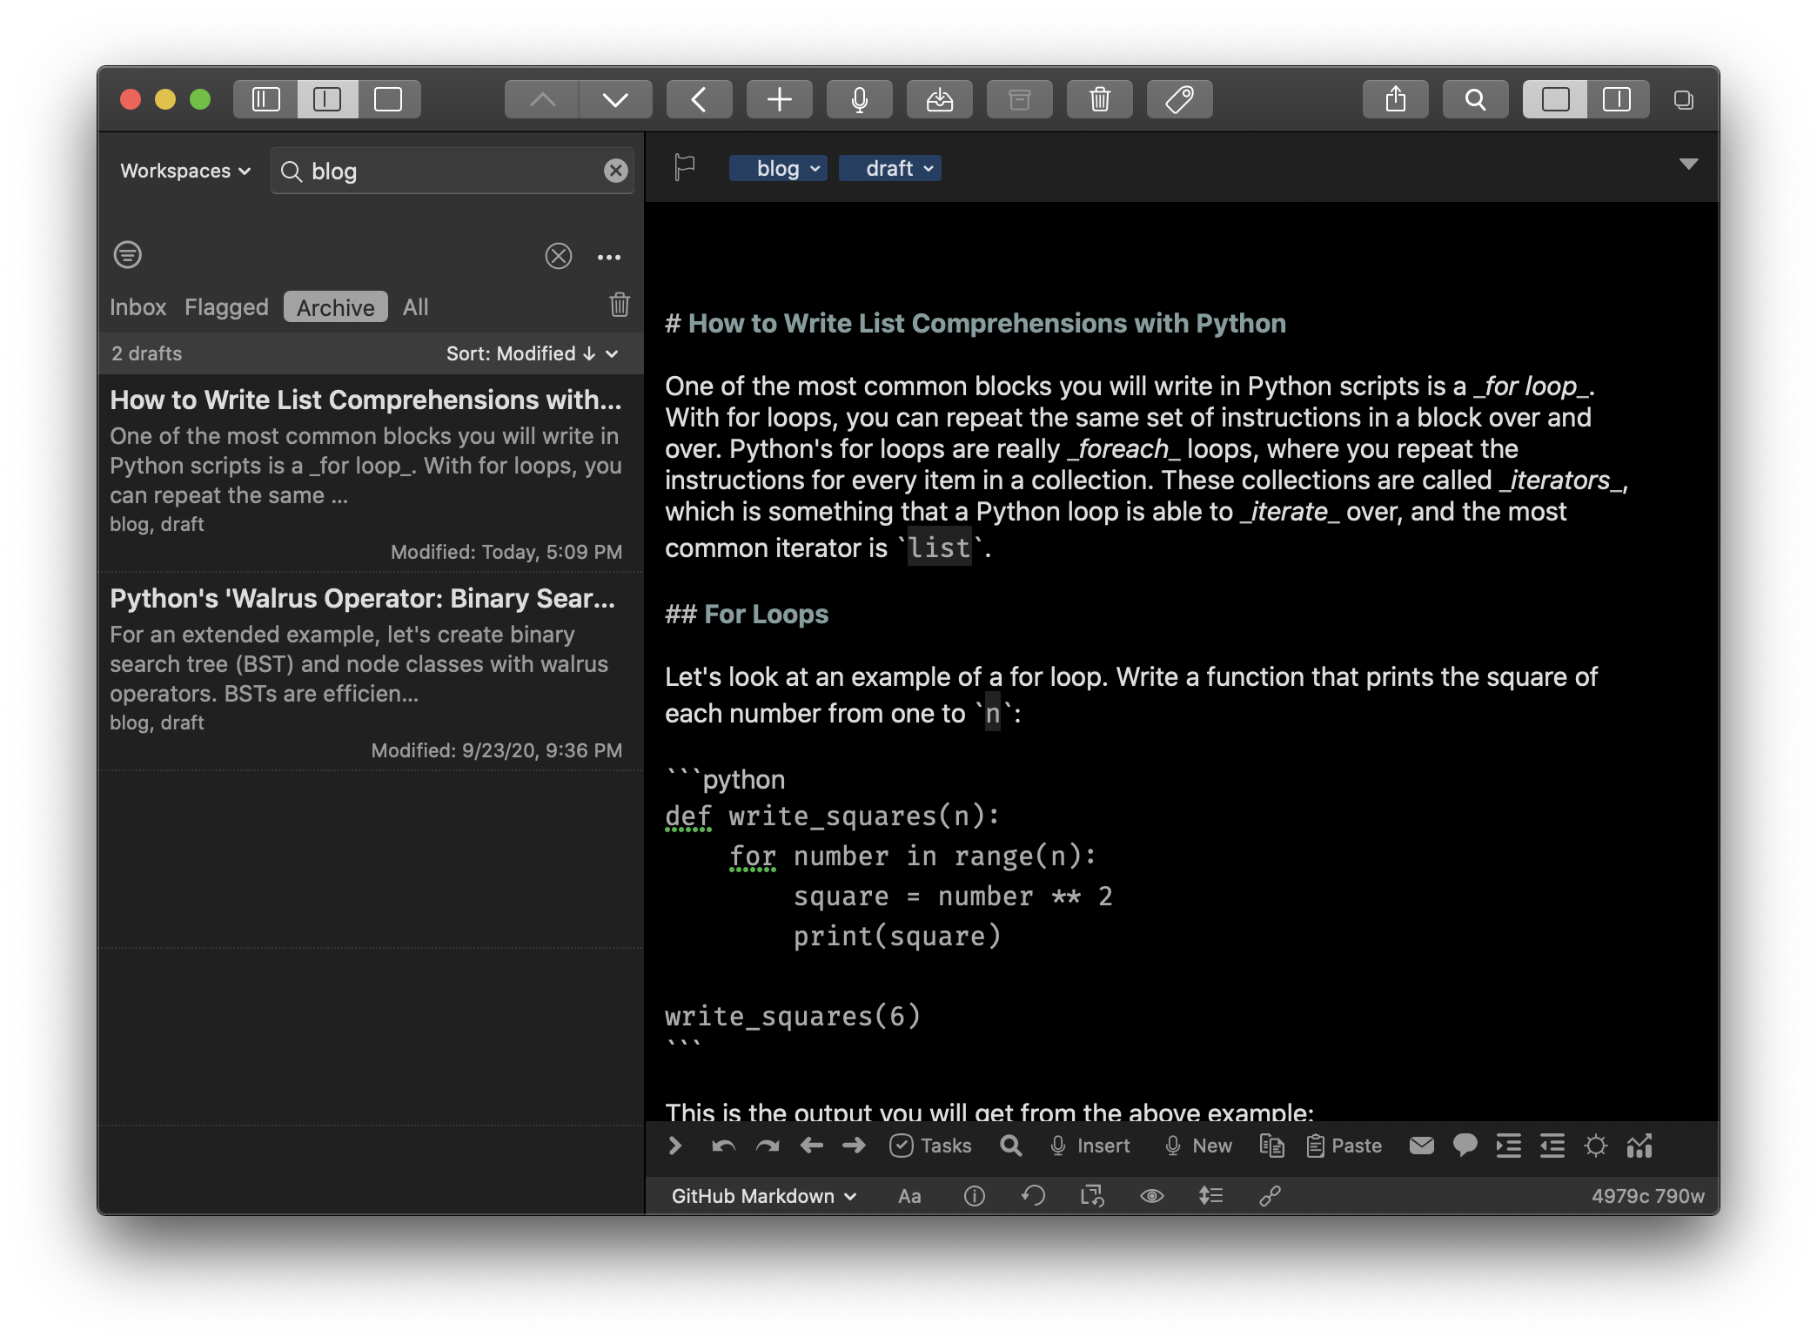Image resolution: width=1817 pixels, height=1344 pixels.
Task: Select the draft list only layout
Action: (327, 99)
